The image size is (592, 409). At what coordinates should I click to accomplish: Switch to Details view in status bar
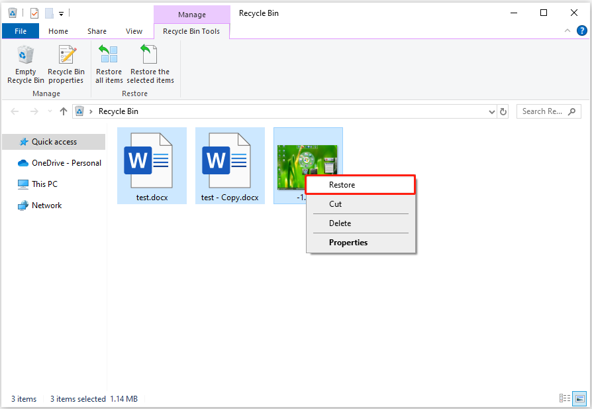[565, 398]
